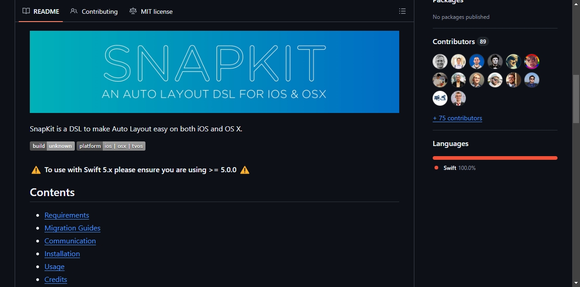Viewport: 580px width, 287px height.
Task: Open the Usage contents link
Action: click(54, 266)
